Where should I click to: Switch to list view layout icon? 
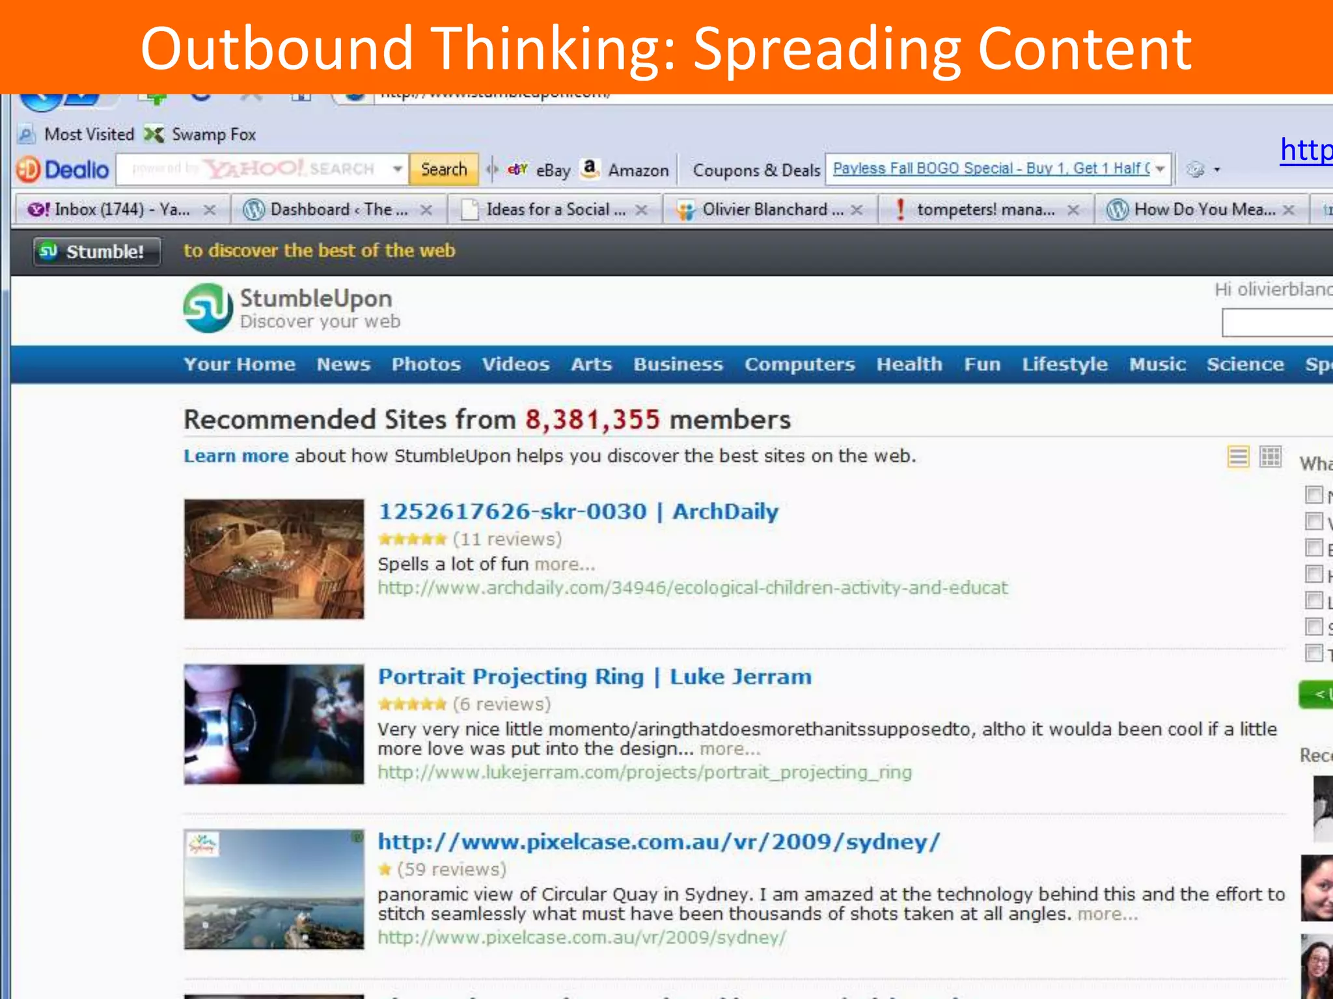coord(1239,457)
